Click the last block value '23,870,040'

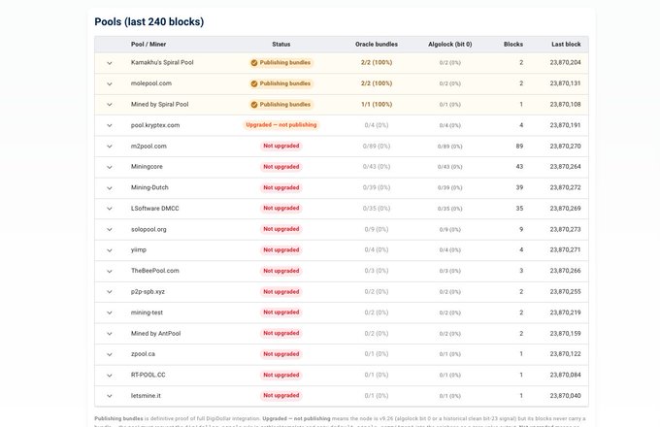tap(565, 396)
